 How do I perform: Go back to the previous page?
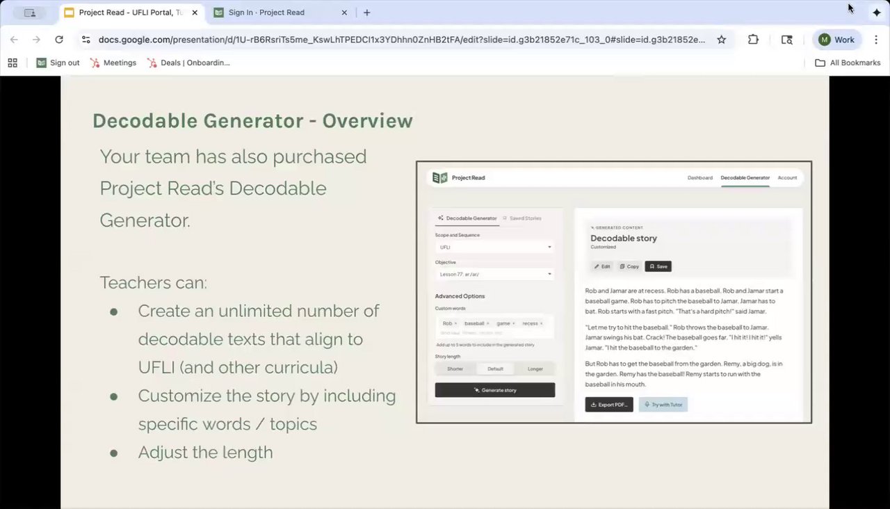coord(14,40)
